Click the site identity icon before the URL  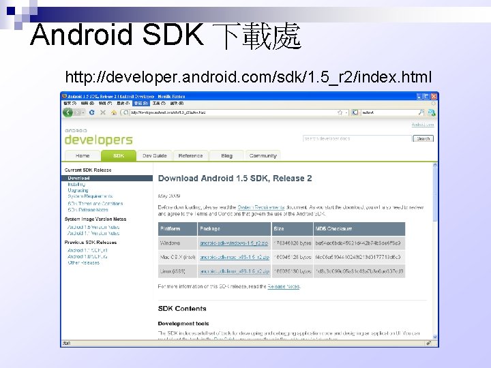[125, 112]
